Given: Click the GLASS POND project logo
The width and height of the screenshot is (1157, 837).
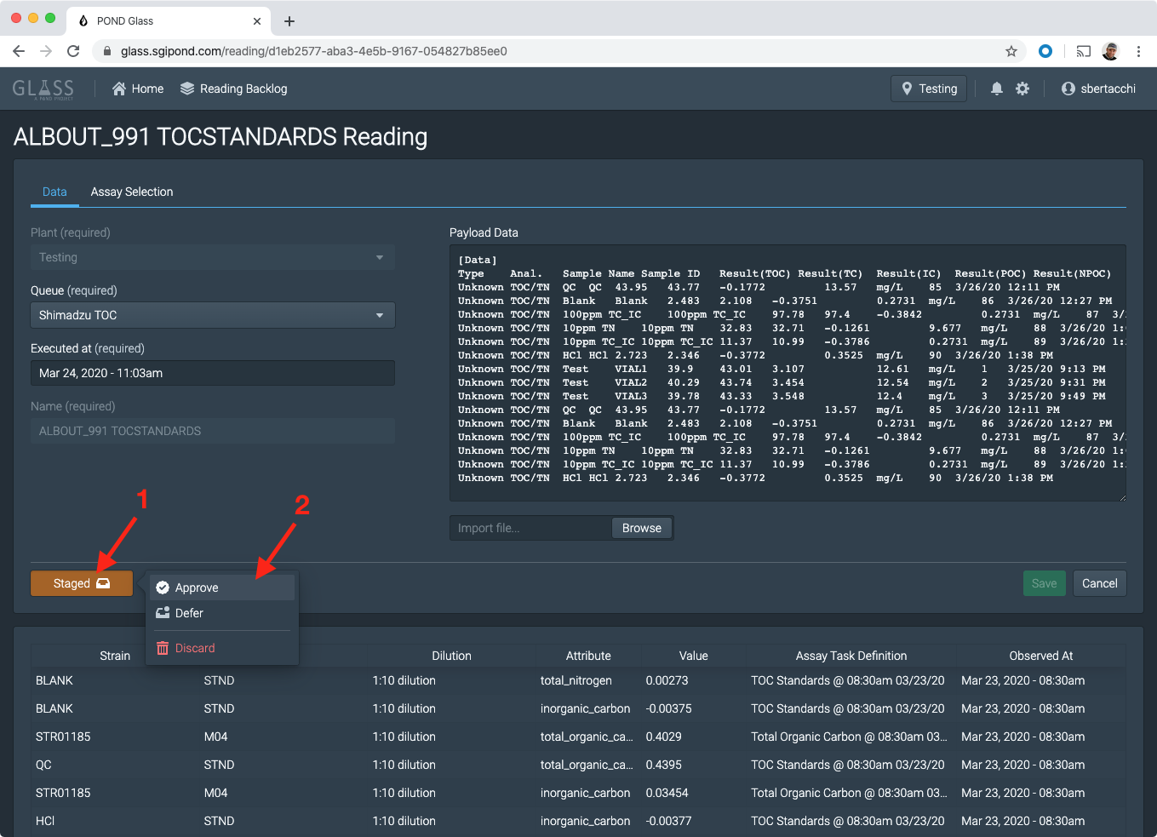Looking at the screenshot, I should tap(43, 88).
